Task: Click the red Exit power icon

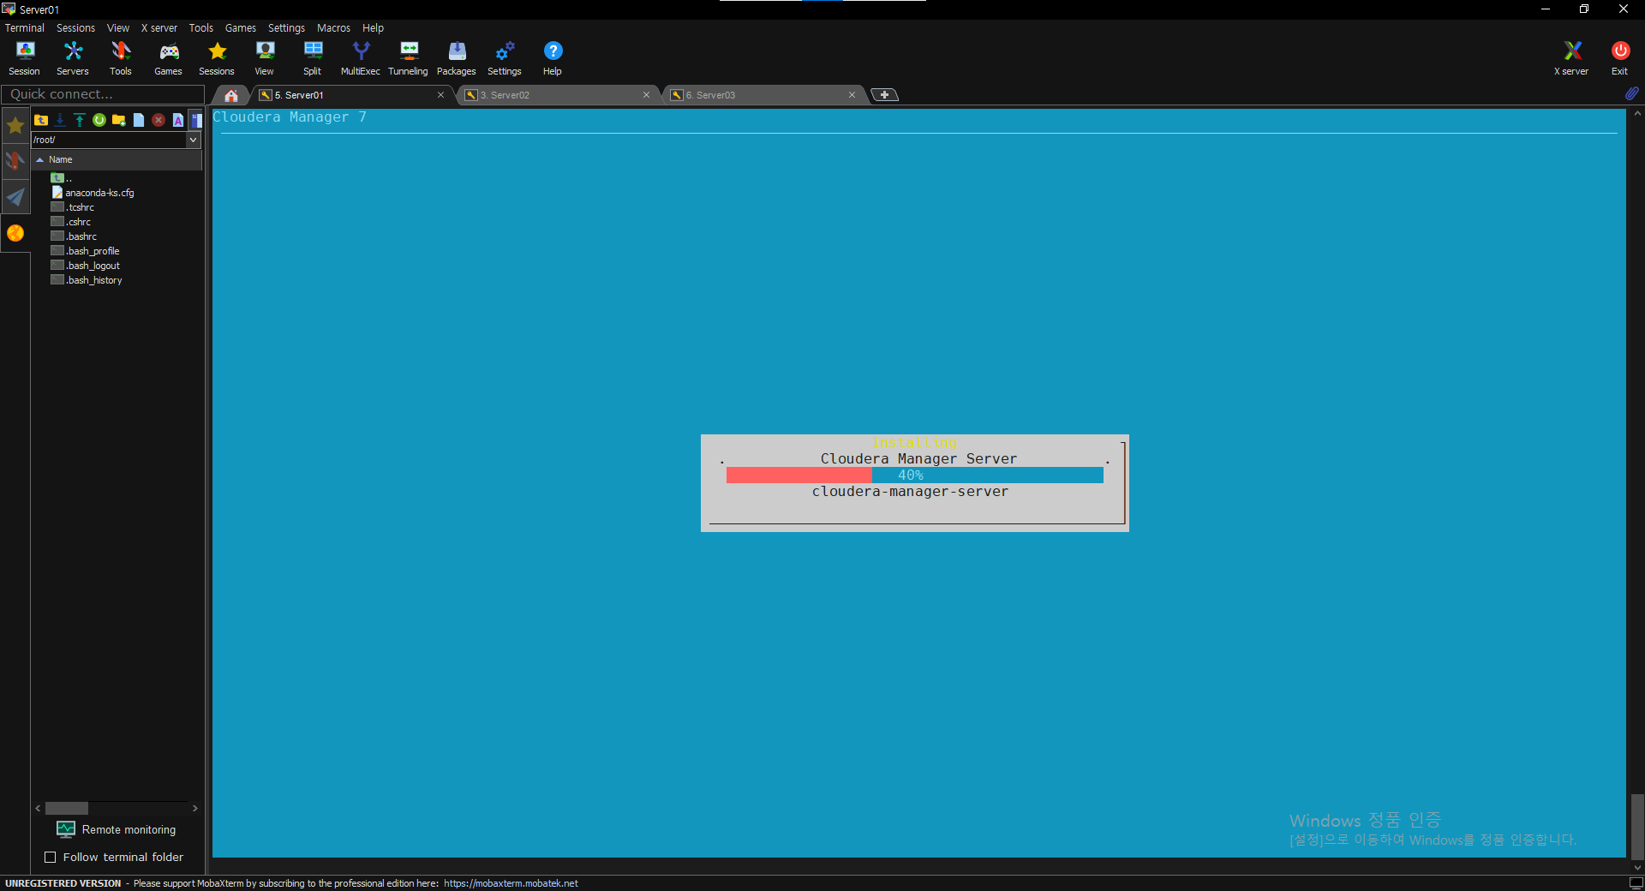Action: click(1620, 58)
